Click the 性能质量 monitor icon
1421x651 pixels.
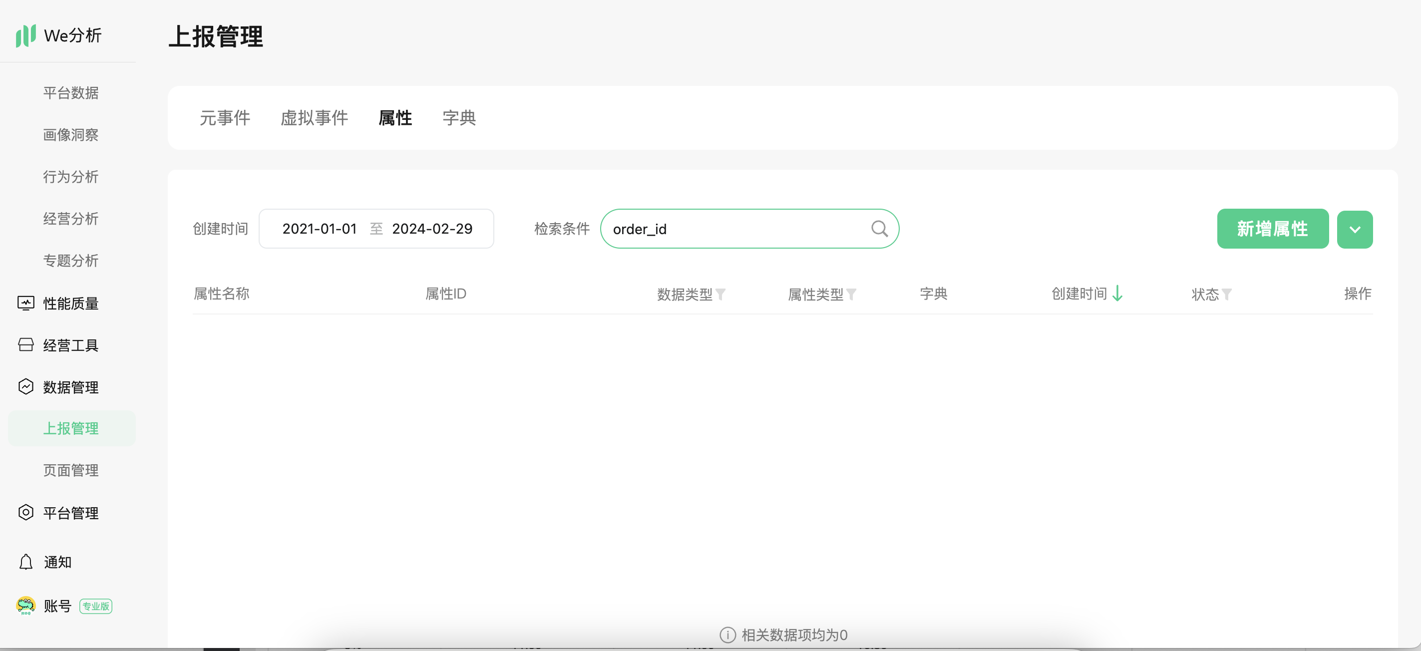26,303
